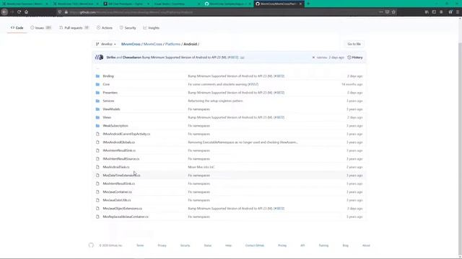462x259 pixels.
Task: Click Blog footer link
Action: point(345,245)
